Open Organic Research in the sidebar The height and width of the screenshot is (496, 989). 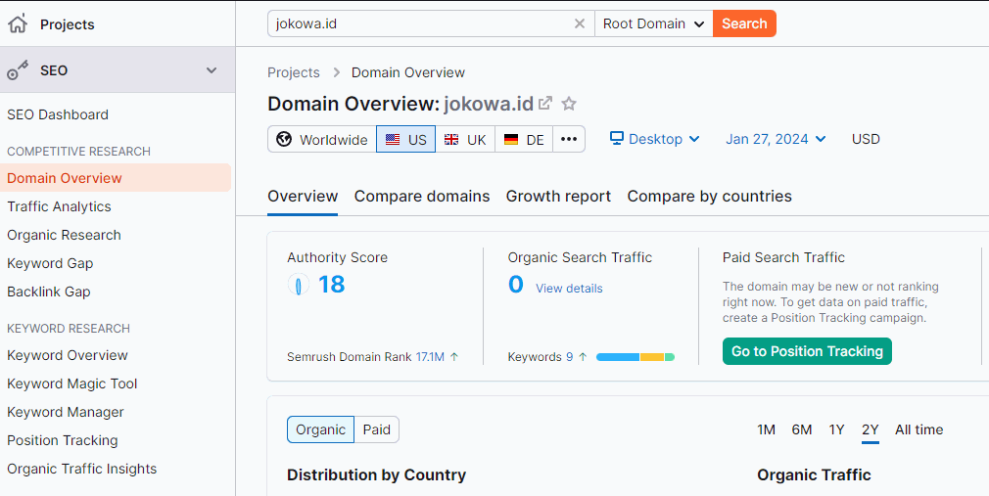tap(64, 235)
